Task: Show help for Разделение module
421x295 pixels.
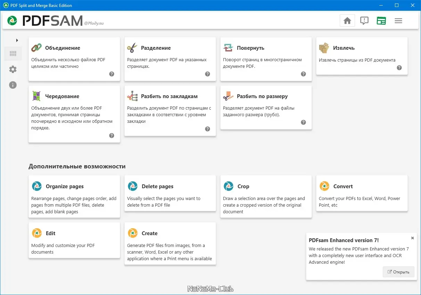Action: pyautogui.click(x=208, y=74)
